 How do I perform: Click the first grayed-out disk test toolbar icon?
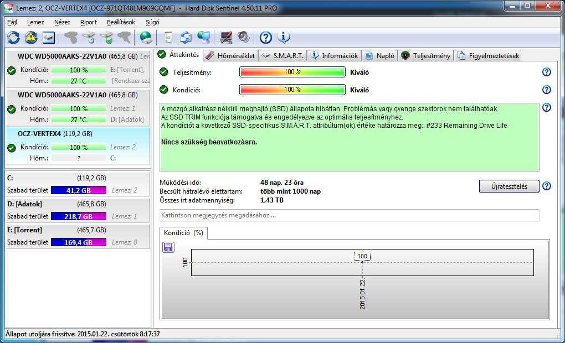click(x=71, y=38)
